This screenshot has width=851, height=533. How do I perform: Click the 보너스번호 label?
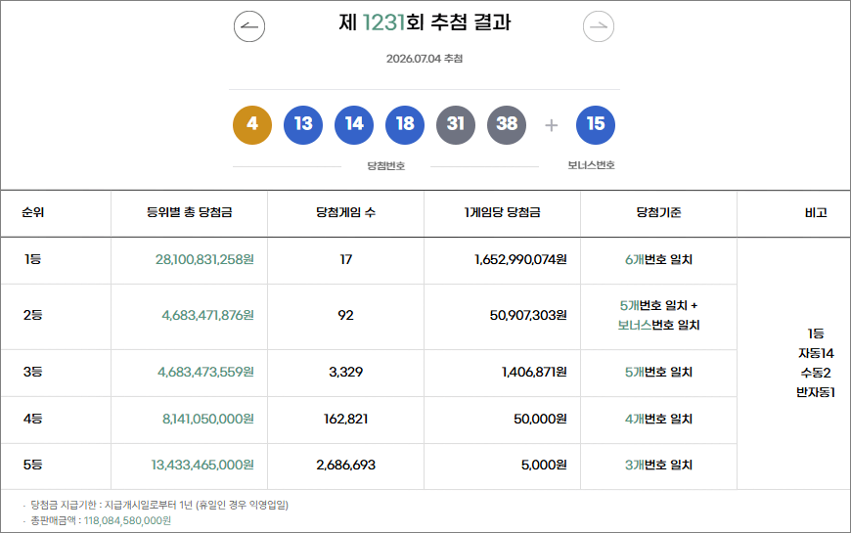point(591,165)
